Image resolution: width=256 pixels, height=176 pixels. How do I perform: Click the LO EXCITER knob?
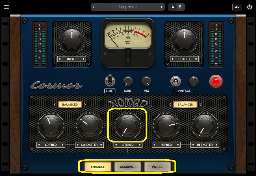click(x=90, y=126)
